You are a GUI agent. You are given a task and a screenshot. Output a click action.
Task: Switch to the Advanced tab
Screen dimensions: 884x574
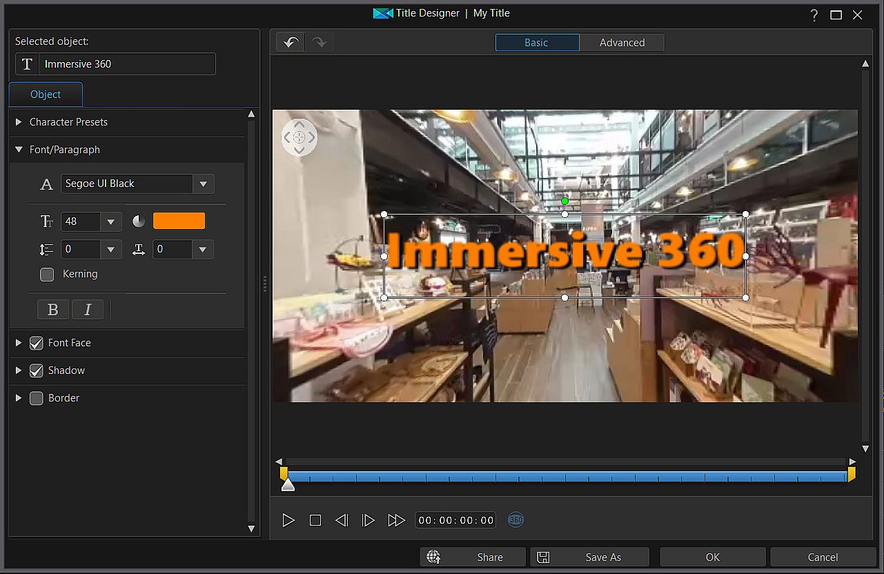622,43
